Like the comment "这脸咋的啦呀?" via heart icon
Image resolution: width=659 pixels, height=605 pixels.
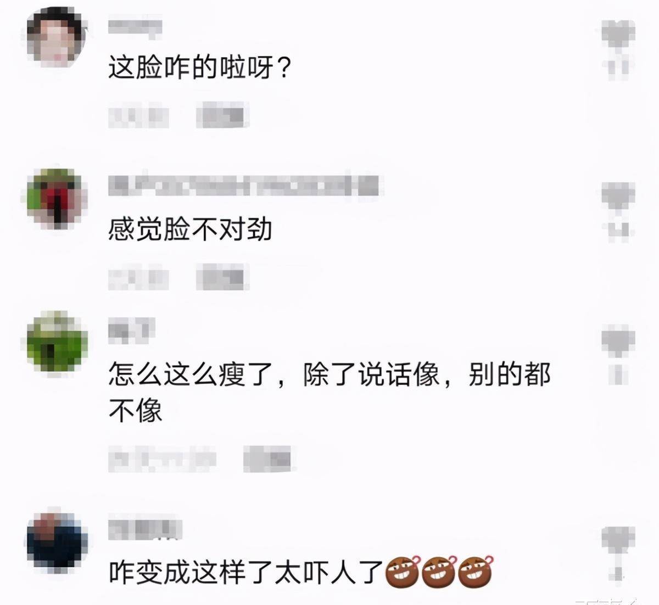(618, 34)
